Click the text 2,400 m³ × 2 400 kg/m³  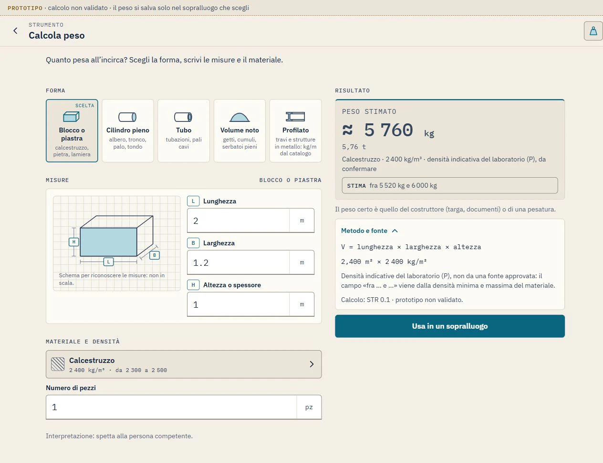coord(384,262)
